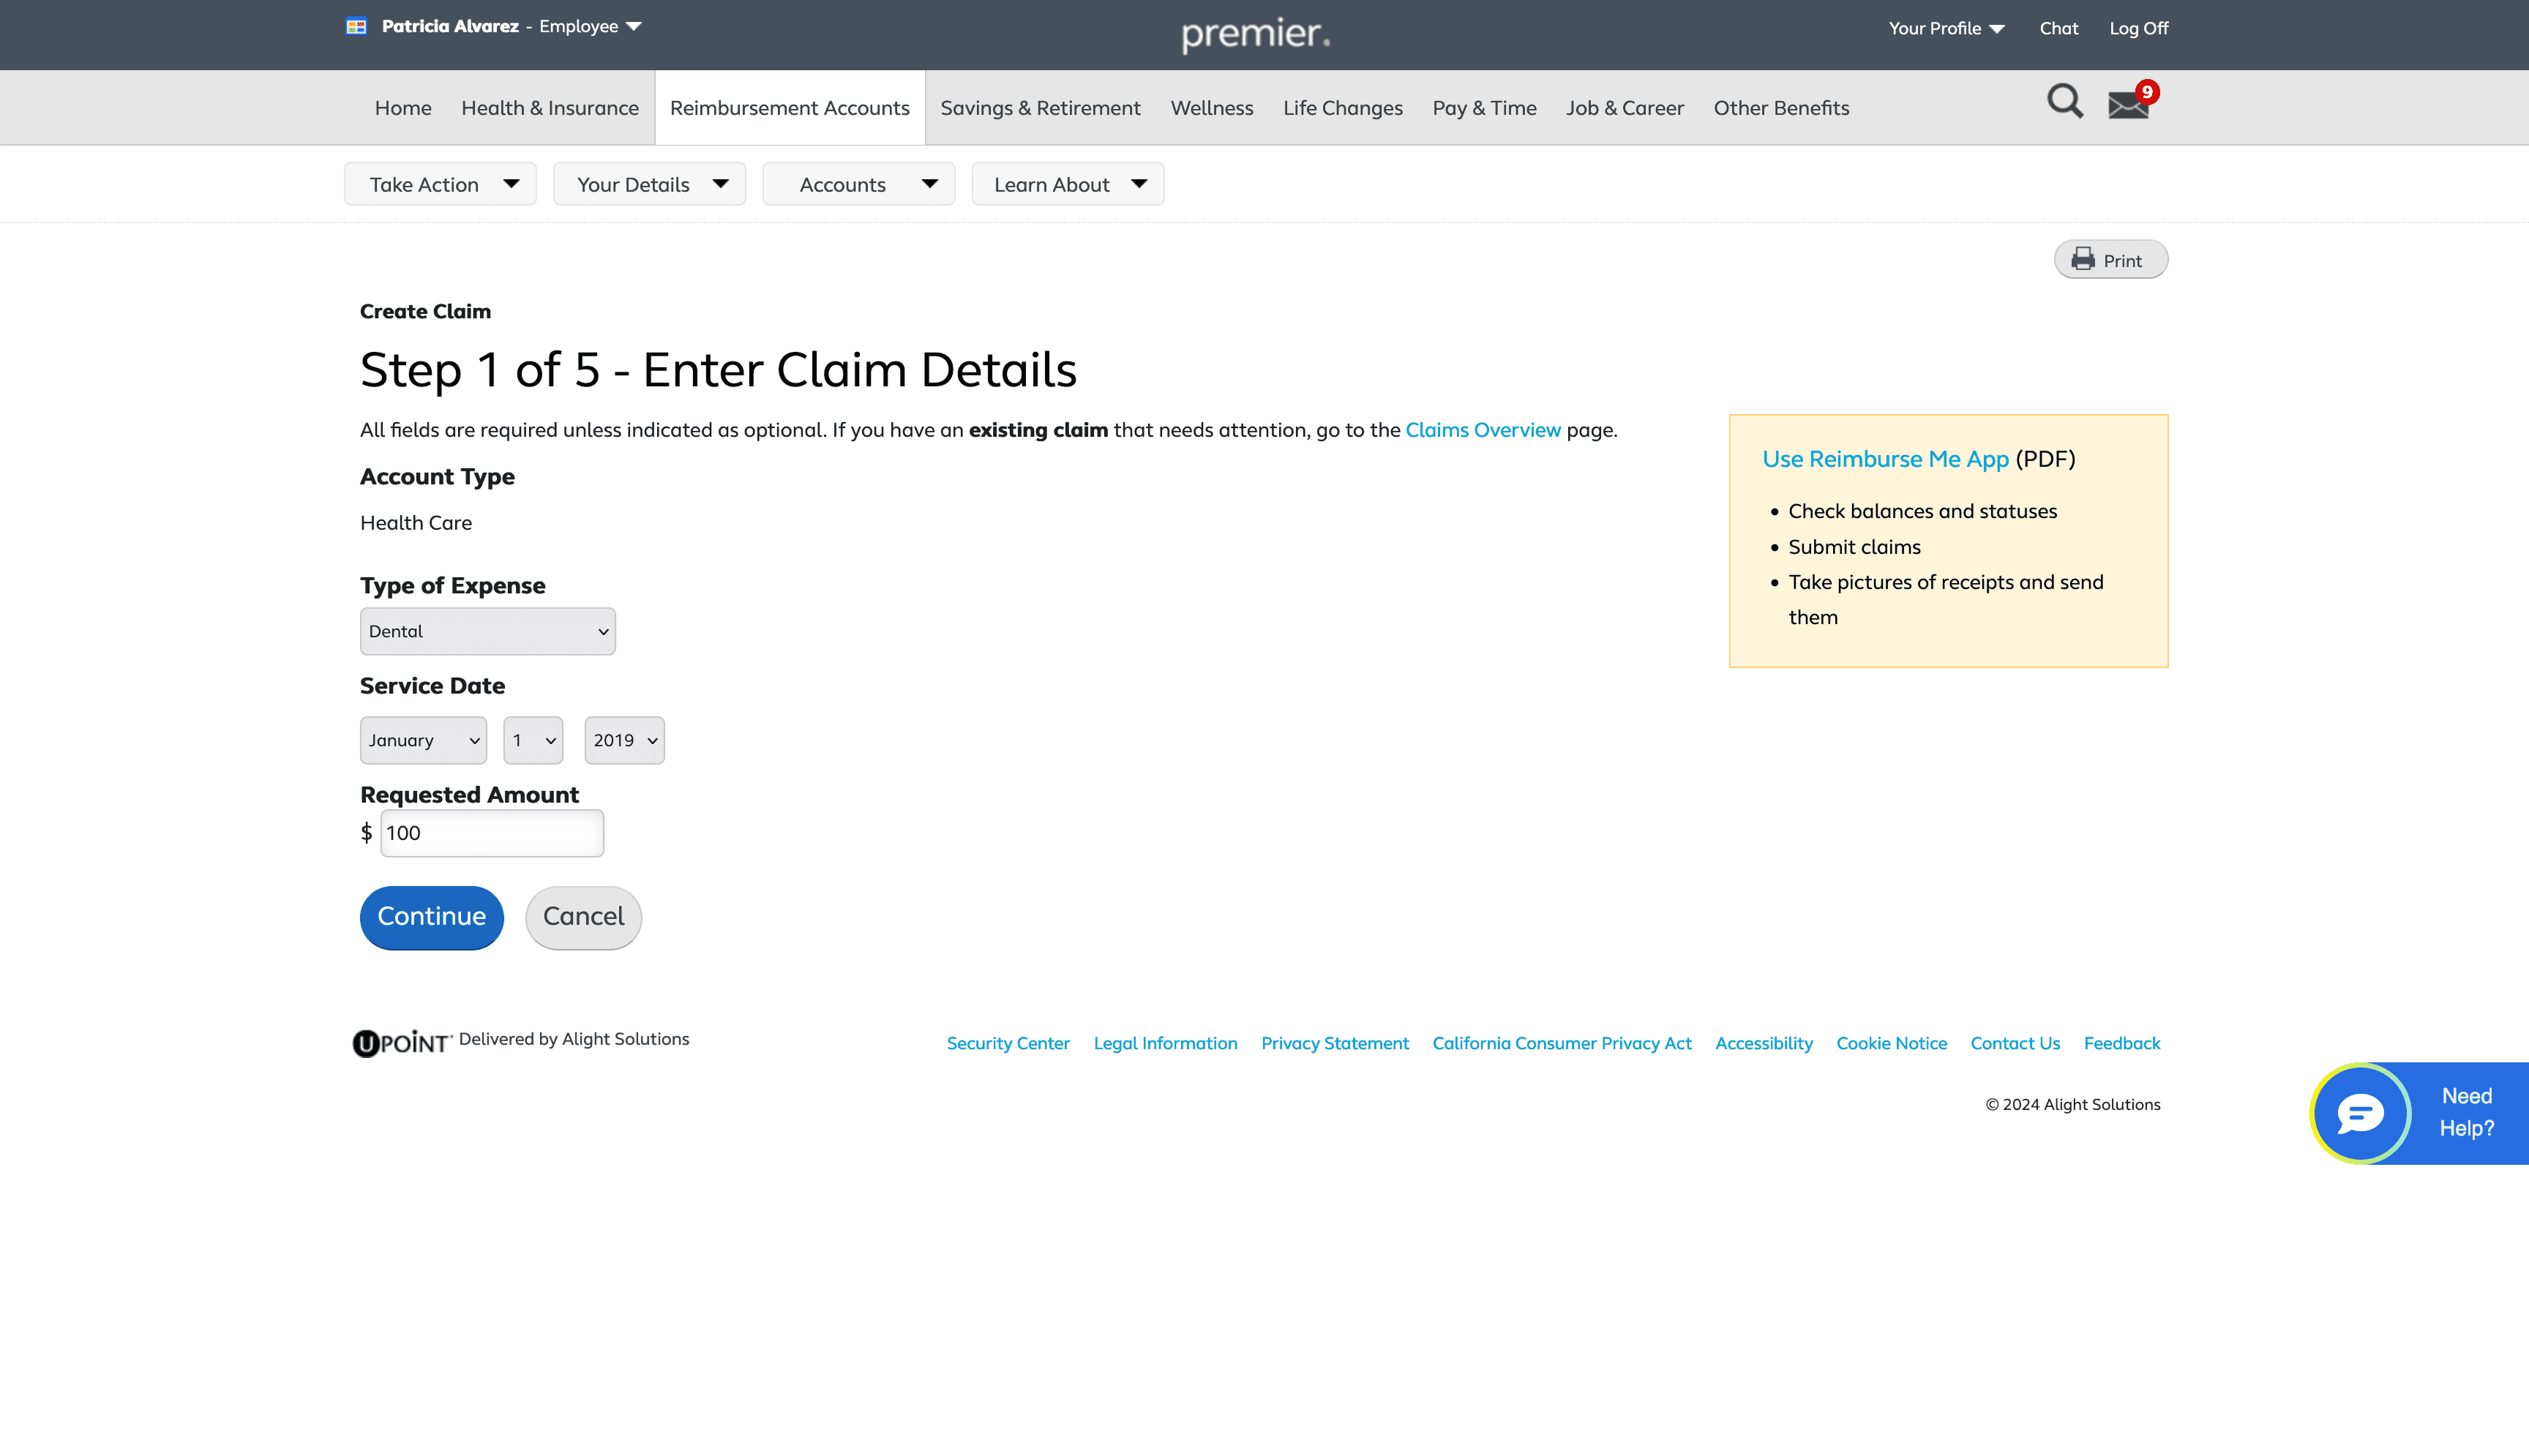The width and height of the screenshot is (2529, 1456).
Task: Open the mail inbox envelope icon
Action: pos(2128,105)
